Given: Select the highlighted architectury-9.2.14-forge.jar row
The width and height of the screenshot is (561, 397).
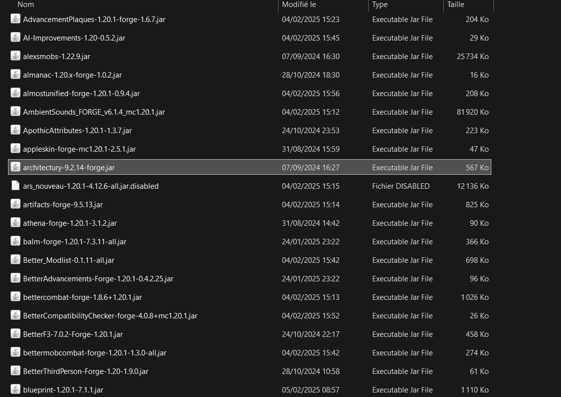Looking at the screenshot, I should tap(249, 167).
